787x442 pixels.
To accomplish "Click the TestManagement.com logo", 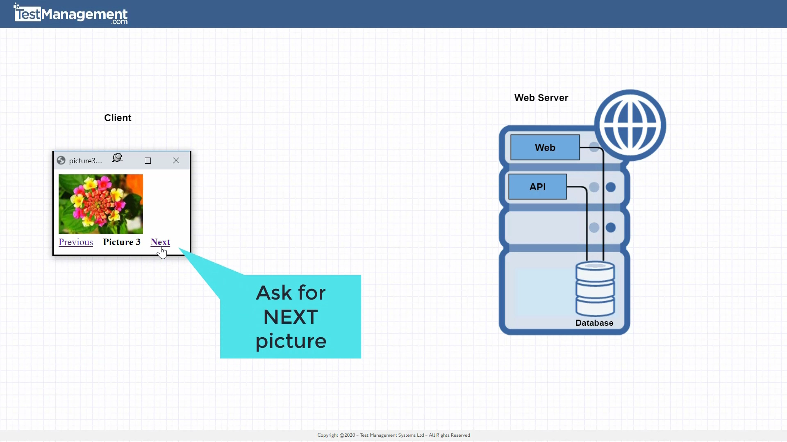I will (x=70, y=14).
